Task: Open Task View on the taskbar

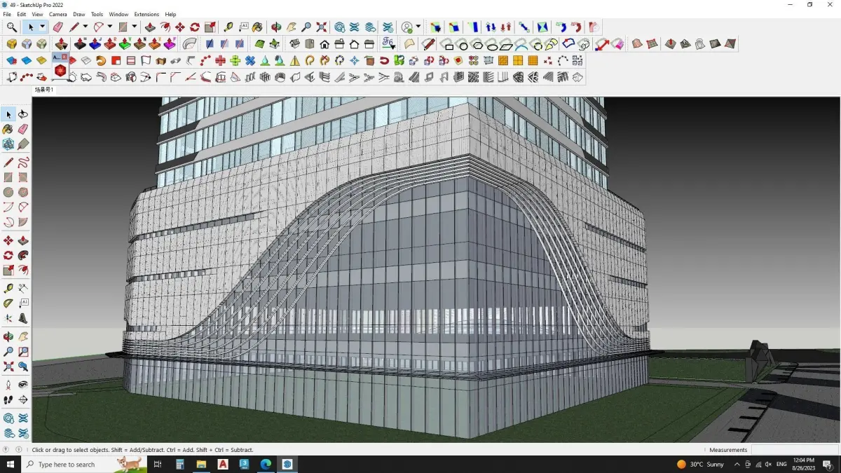Action: pyautogui.click(x=158, y=464)
